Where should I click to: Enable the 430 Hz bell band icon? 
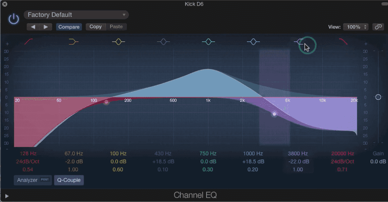(x=163, y=41)
